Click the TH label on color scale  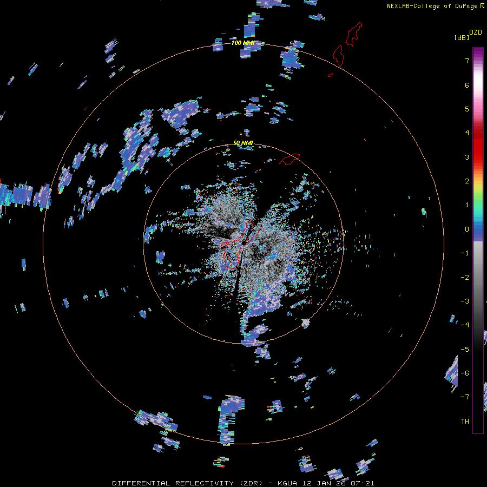465,422
